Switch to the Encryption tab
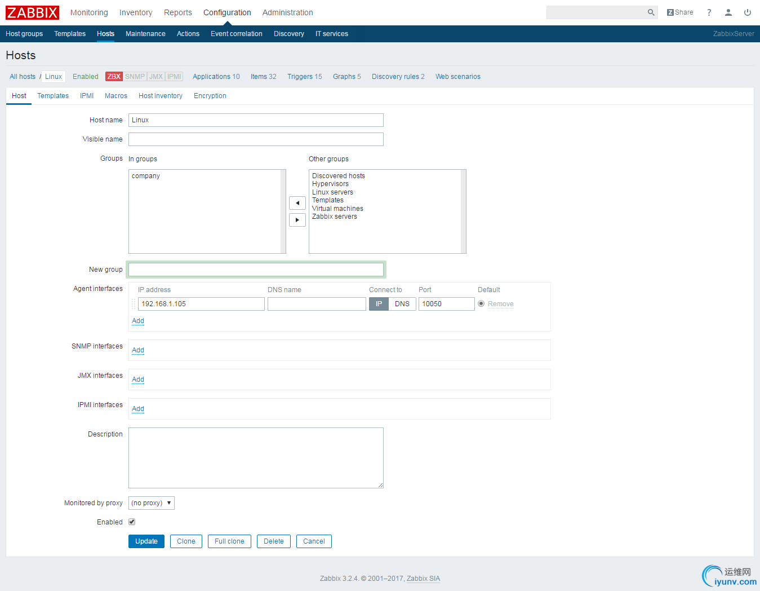The width and height of the screenshot is (760, 591). pos(210,96)
